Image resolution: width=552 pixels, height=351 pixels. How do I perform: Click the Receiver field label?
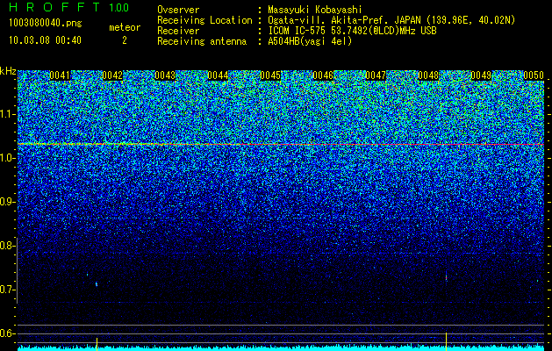178,31
